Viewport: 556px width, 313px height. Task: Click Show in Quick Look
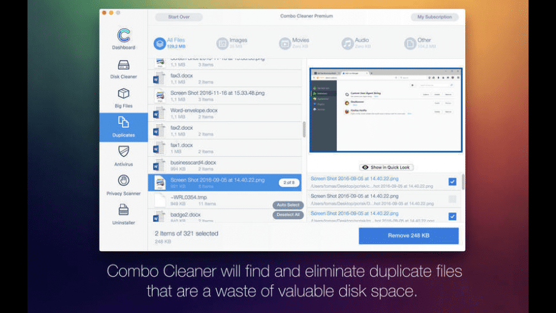point(386,167)
